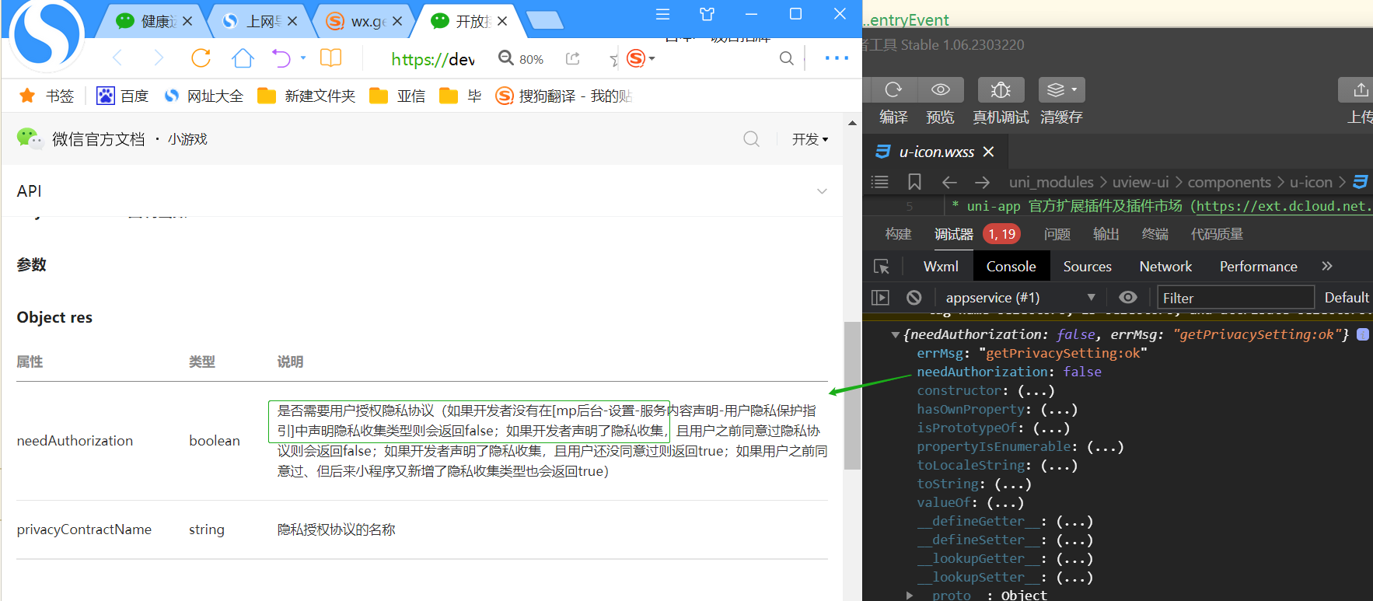Toggle the console sidebar icon
Image resolution: width=1373 pixels, height=601 pixels.
880,298
